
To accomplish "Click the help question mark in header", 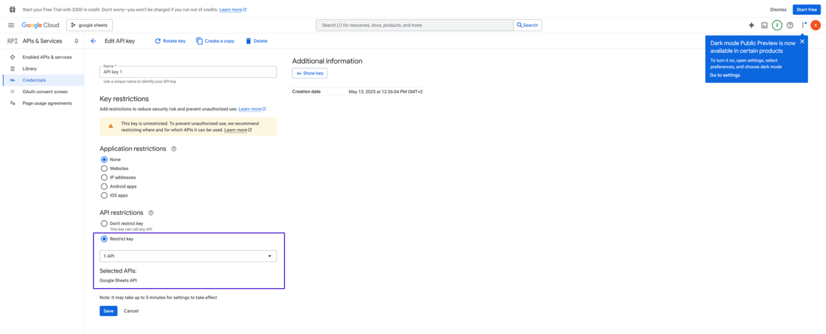I will tap(790, 25).
